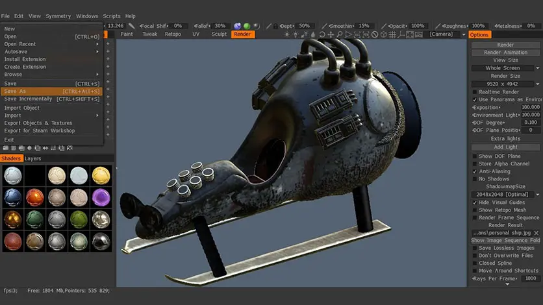The height and width of the screenshot is (305, 543).
Task: Pick the orange glossy shader sphere
Action: click(34, 198)
